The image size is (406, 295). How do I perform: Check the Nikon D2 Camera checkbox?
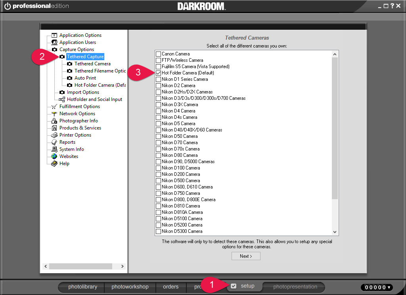(159, 86)
